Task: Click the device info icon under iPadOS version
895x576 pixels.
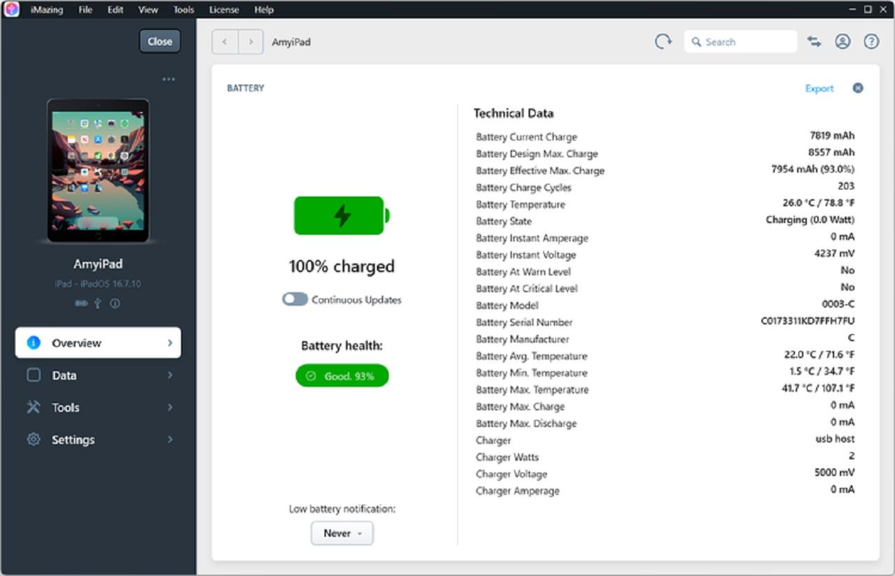Action: pyautogui.click(x=115, y=303)
